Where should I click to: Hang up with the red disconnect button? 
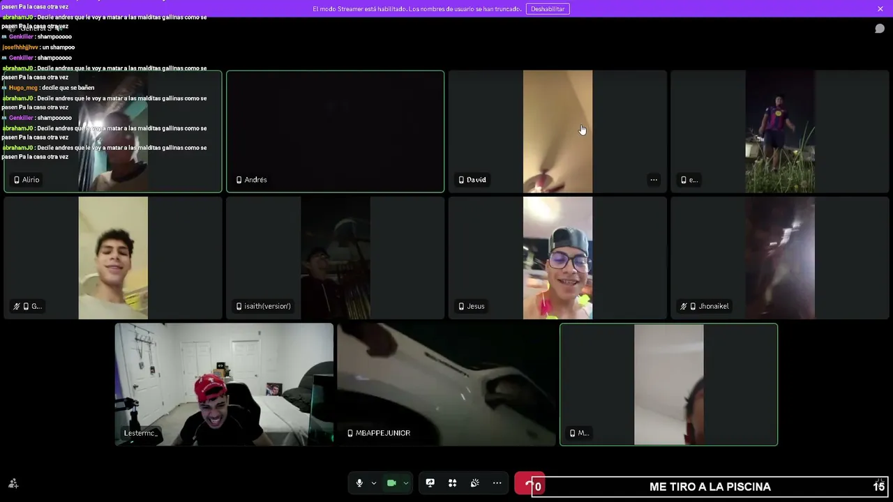tap(529, 484)
